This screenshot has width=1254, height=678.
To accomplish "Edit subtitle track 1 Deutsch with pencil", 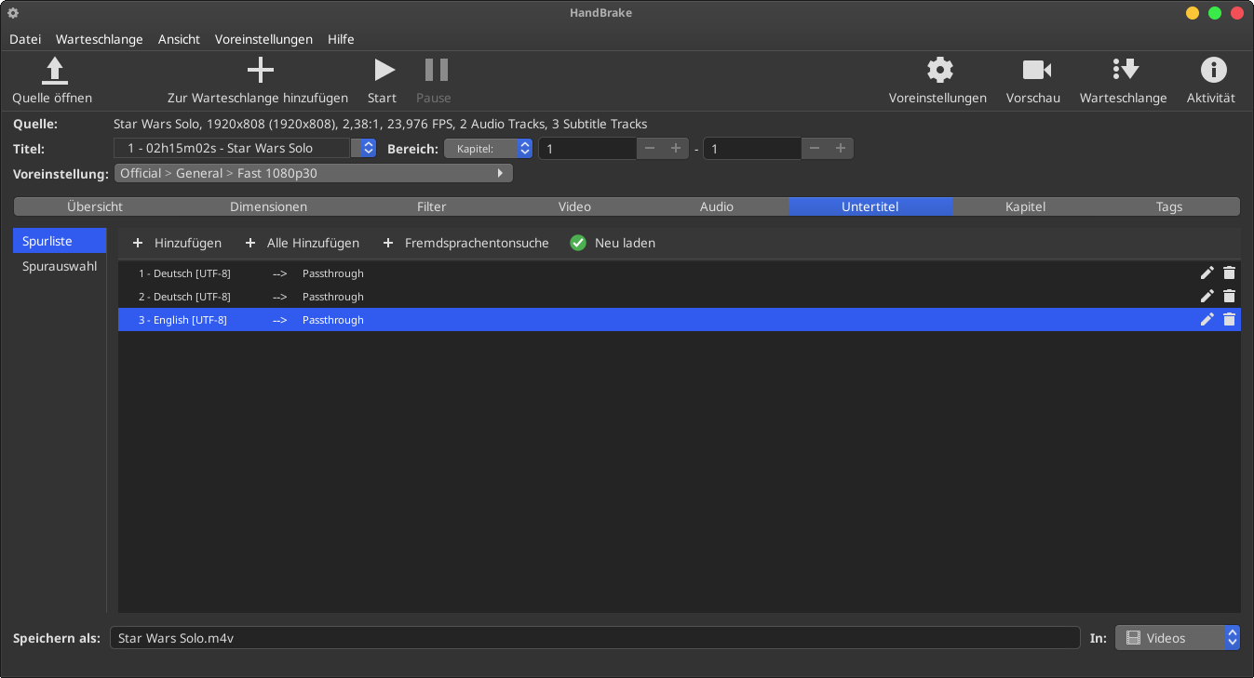I will [x=1207, y=273].
